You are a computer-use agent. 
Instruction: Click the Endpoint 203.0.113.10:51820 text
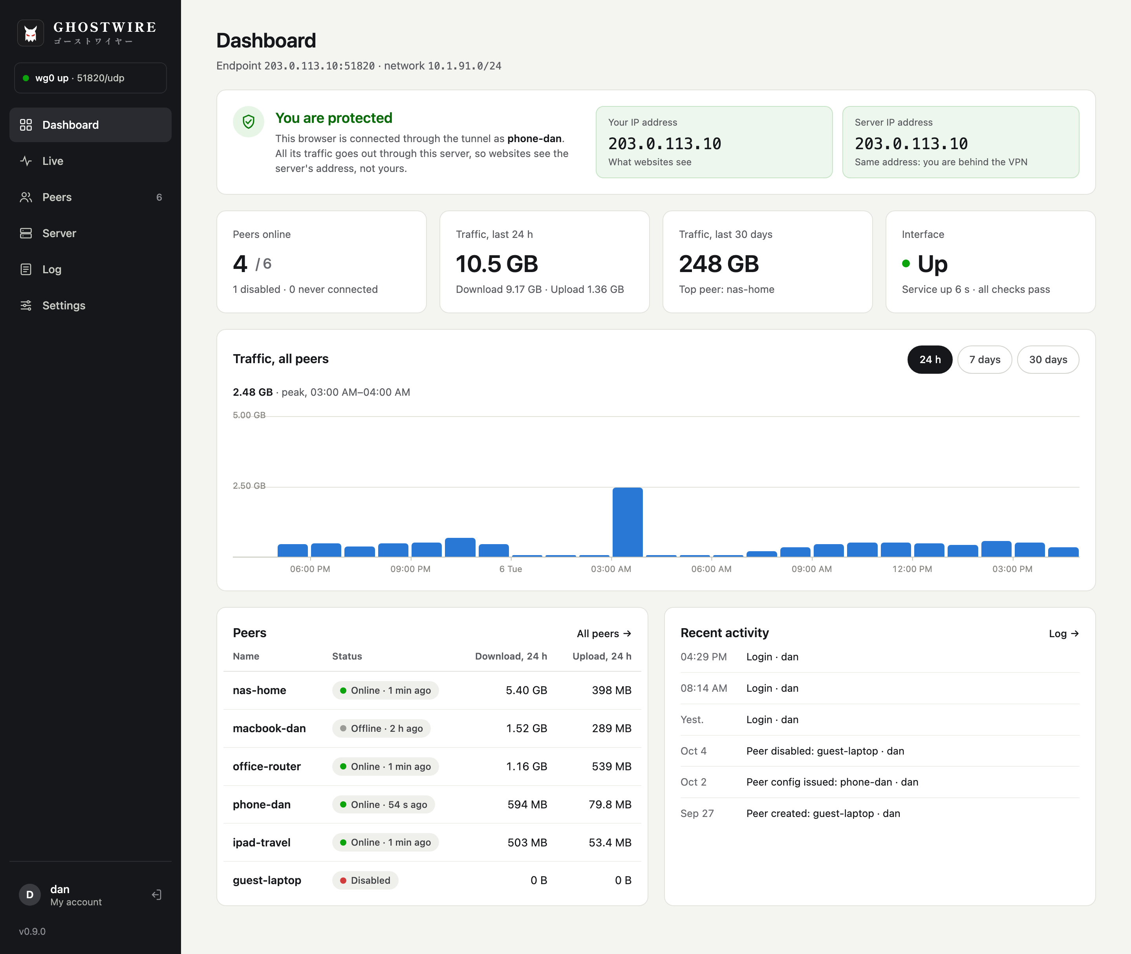(295, 66)
